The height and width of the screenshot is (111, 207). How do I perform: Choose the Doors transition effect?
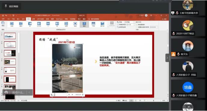tap(48, 24)
